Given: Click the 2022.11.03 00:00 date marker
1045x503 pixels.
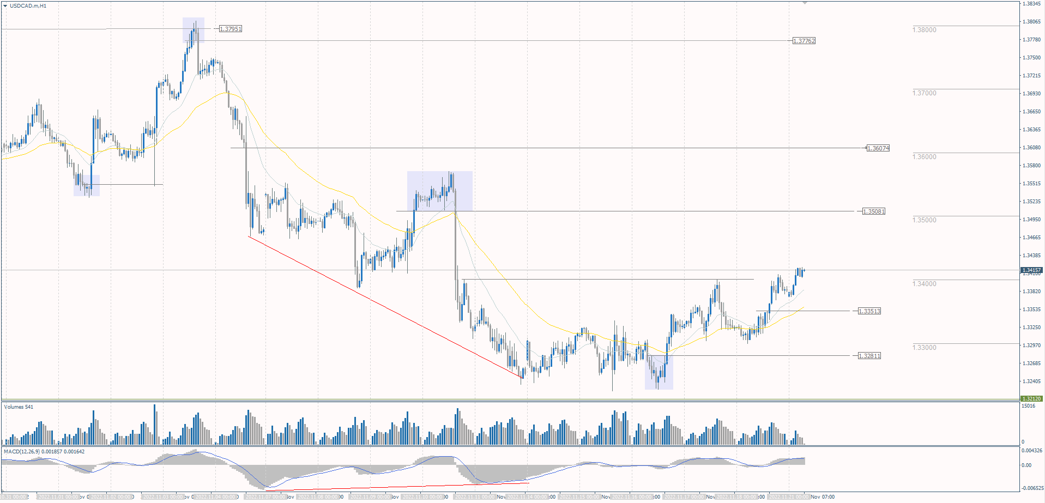Looking at the screenshot, I should point(163,497).
